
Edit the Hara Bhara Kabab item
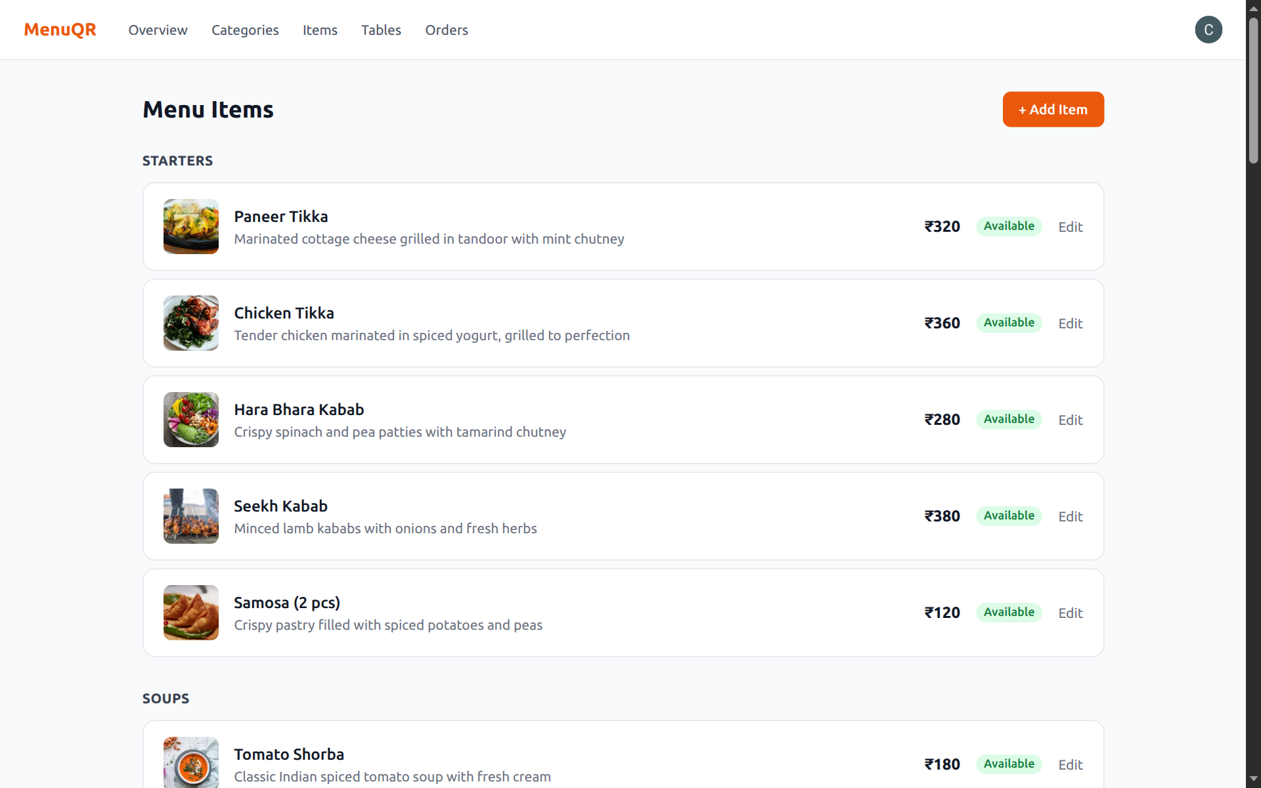(1070, 420)
